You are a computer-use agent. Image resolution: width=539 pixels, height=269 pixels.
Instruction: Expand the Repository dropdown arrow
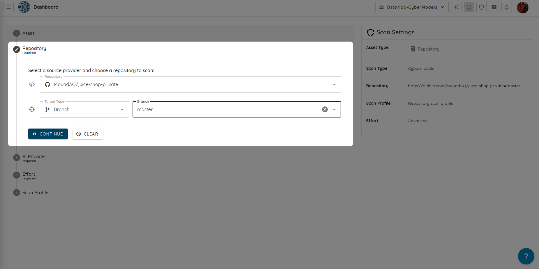pyautogui.click(x=334, y=84)
